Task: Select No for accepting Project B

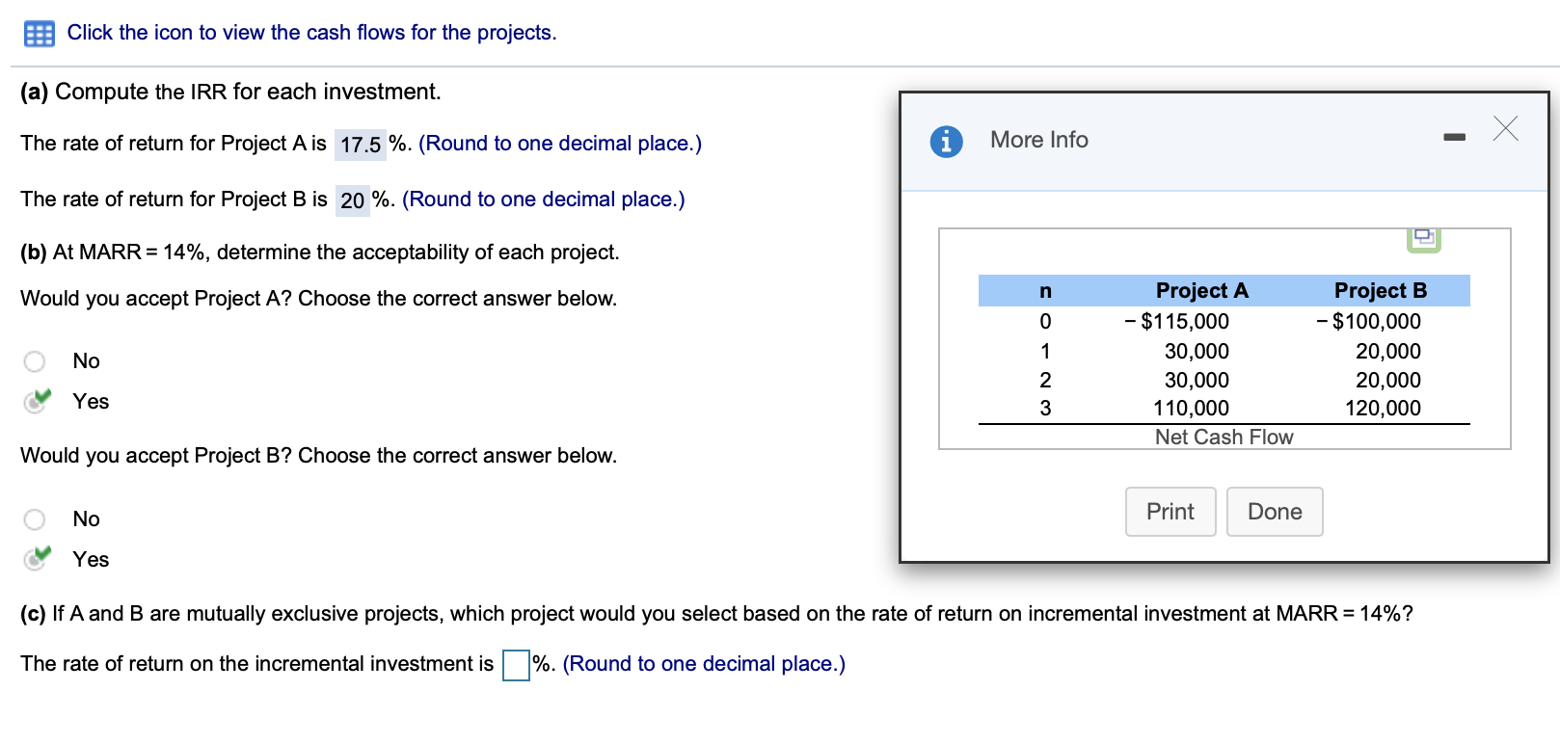Action: 34,518
